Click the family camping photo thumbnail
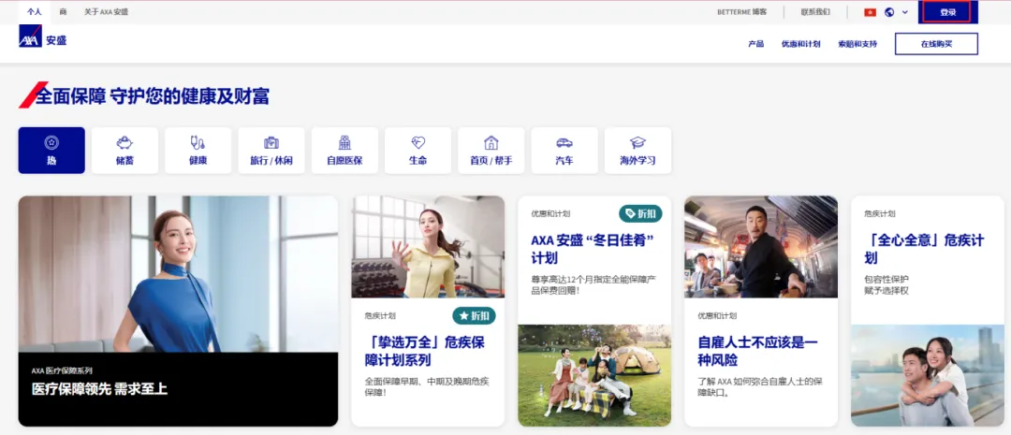The height and width of the screenshot is (435, 1011). click(594, 375)
